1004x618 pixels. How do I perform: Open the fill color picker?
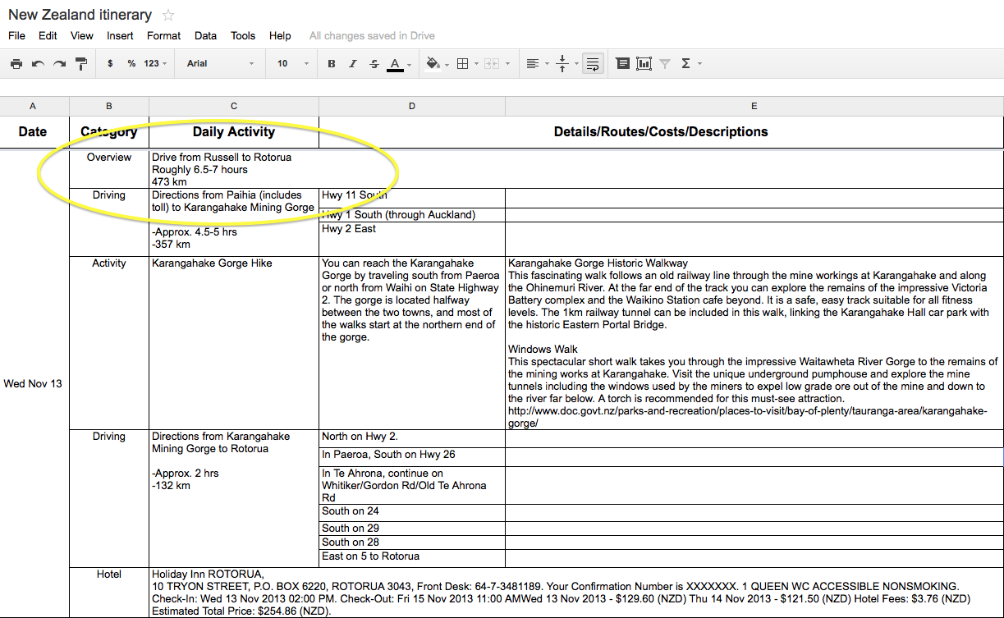tap(435, 63)
